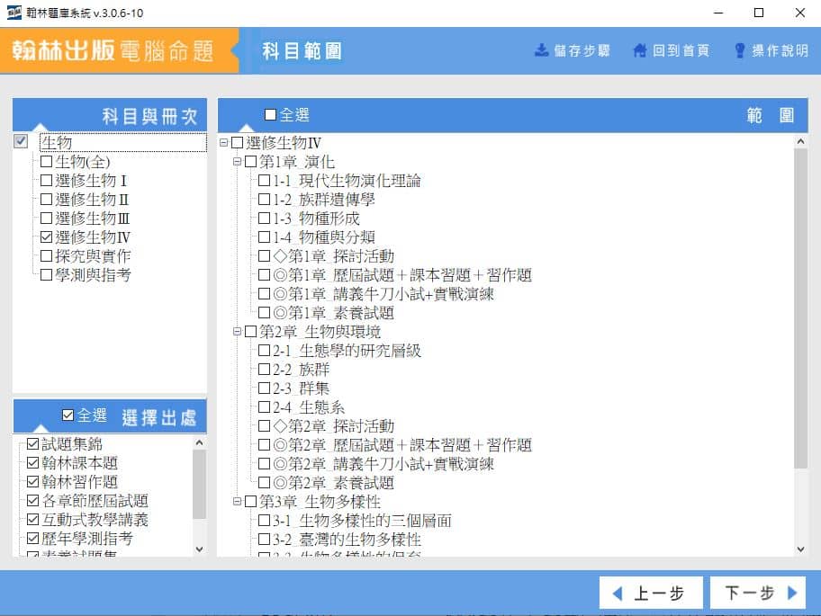
Task: Check 2-3_群集 checkbox
Action: (265, 388)
